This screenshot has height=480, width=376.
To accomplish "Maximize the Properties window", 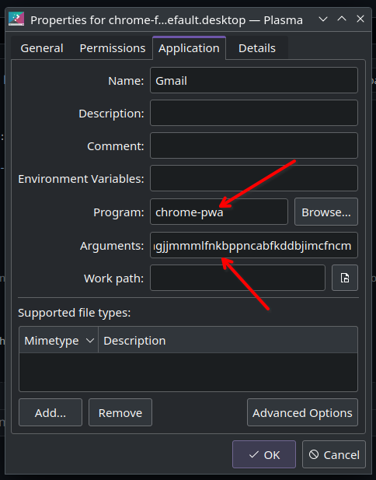I will pos(342,19).
